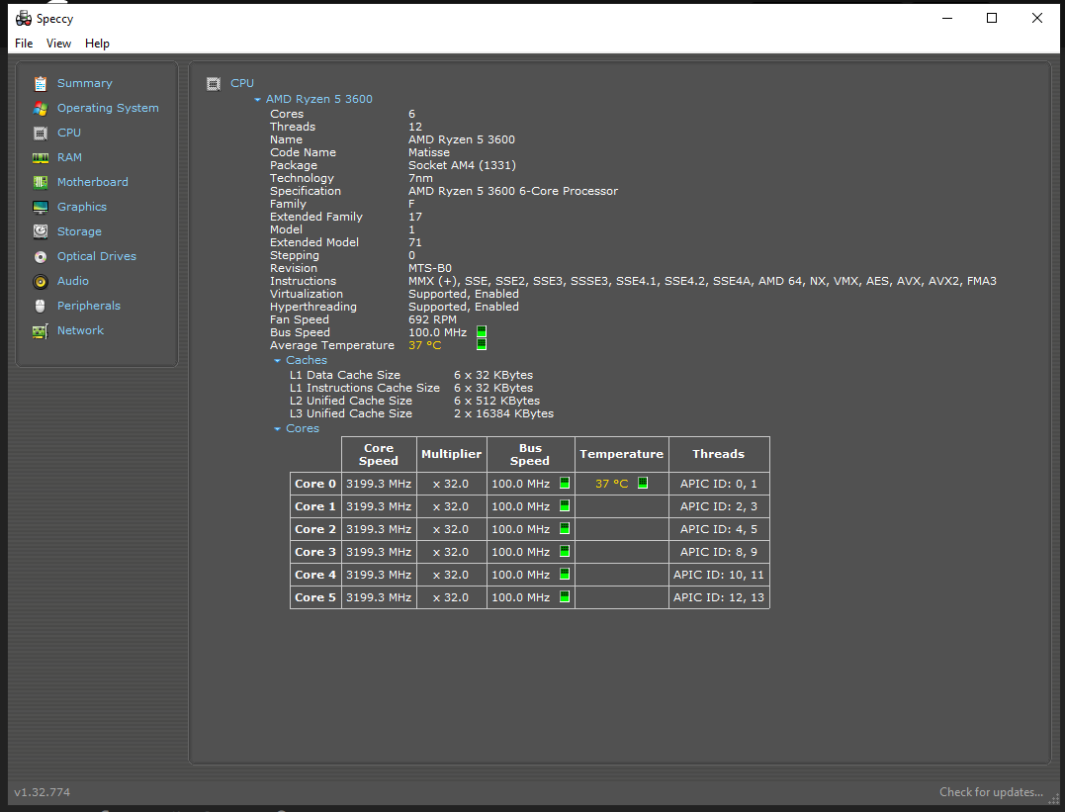Click Core 4 bus speed graph icon
Screen dimensions: 1065x812
pos(565,575)
